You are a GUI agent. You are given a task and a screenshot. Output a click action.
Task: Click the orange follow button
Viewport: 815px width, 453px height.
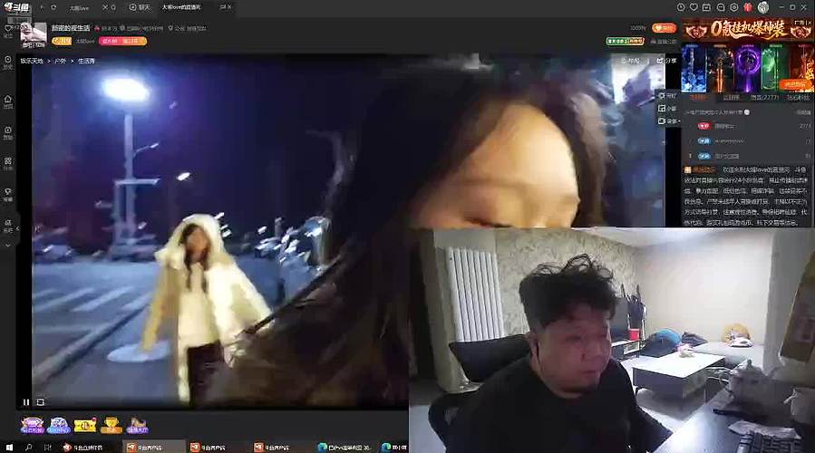coord(664,28)
